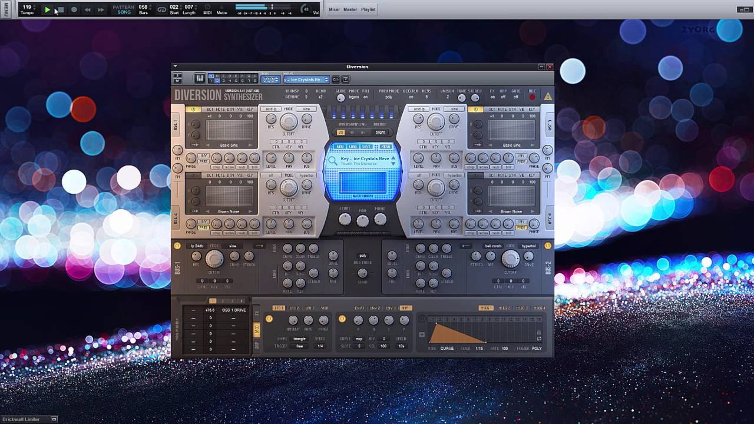The width and height of the screenshot is (754, 424).
Task: Turn the OSC 1 CUTOFF large knob
Action: pyautogui.click(x=289, y=121)
